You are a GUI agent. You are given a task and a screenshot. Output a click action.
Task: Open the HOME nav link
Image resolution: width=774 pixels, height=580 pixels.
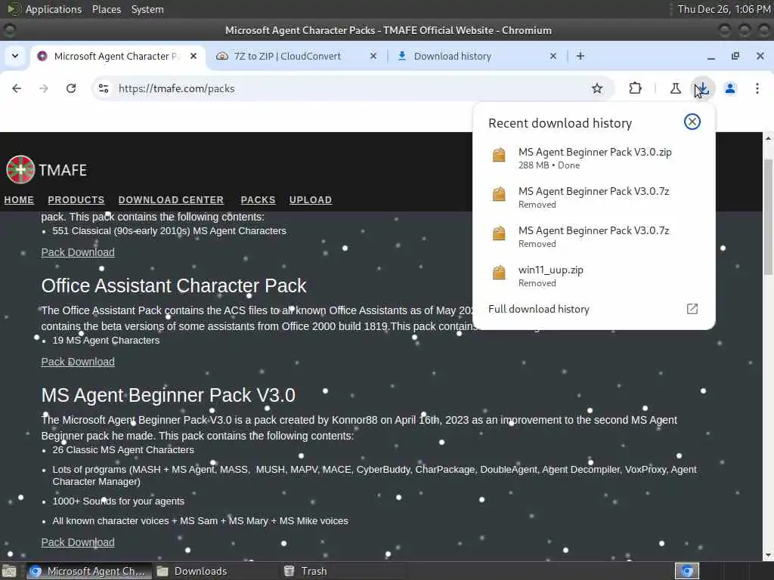19,199
